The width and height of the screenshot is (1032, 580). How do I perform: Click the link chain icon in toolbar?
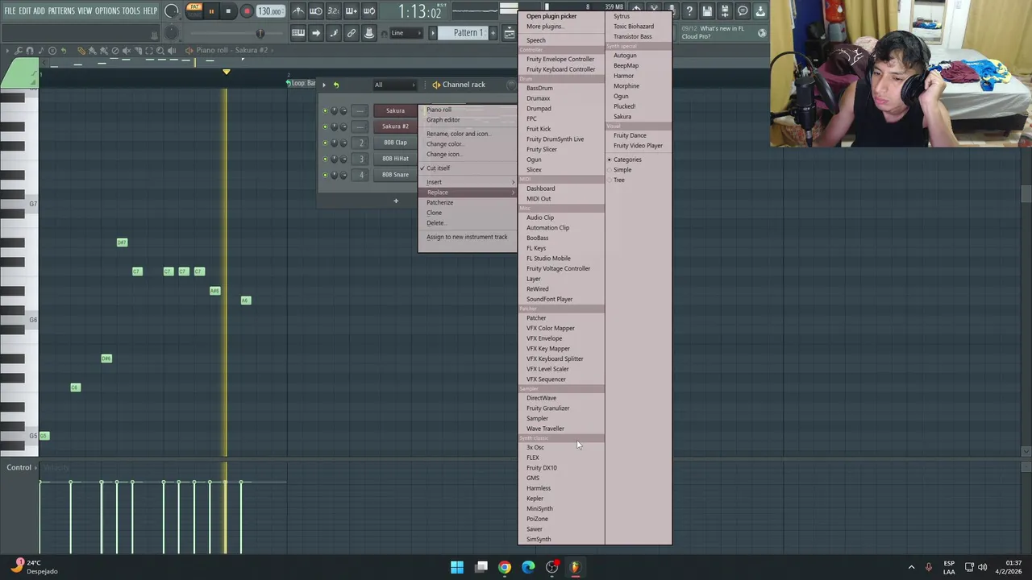point(352,33)
